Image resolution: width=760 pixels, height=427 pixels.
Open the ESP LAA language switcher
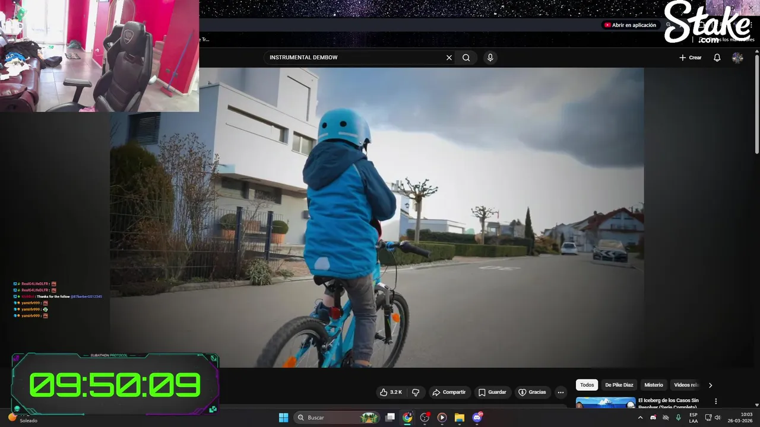click(693, 418)
